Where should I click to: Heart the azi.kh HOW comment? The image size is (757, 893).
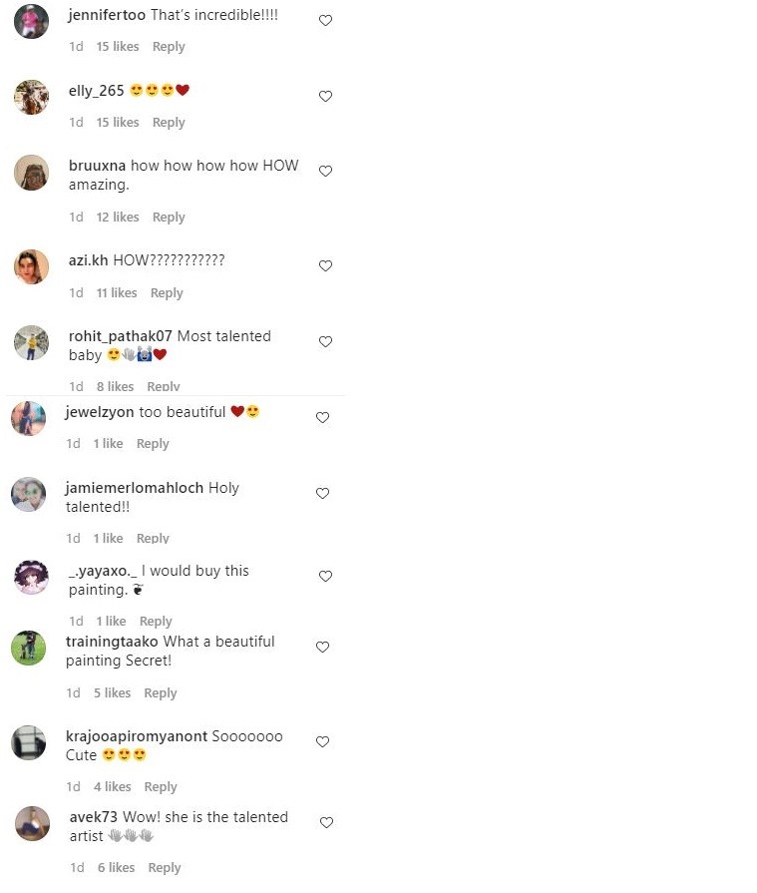point(325,266)
